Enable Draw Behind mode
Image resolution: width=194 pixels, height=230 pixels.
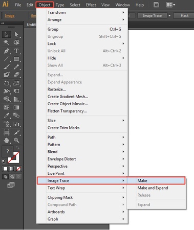[x=12, y=177]
